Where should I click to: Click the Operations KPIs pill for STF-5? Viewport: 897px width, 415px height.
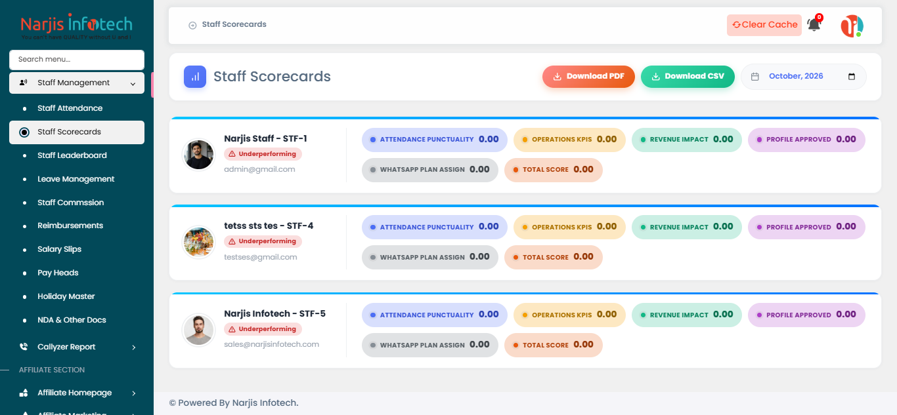569,315
